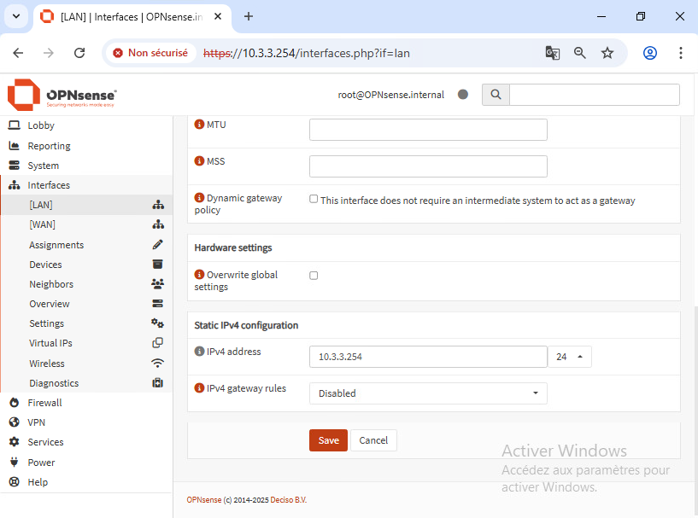Viewport: 698px width, 518px height.
Task: Open a new browser tab
Action: [249, 16]
